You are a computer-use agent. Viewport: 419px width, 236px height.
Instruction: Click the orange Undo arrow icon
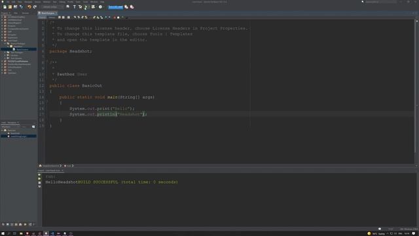[29, 7]
